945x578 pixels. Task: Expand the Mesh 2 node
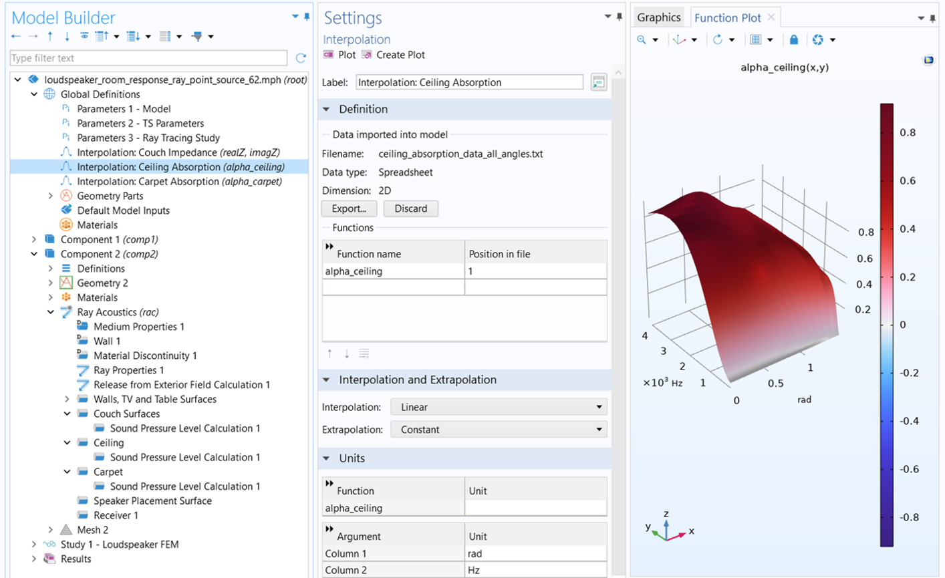click(51, 530)
